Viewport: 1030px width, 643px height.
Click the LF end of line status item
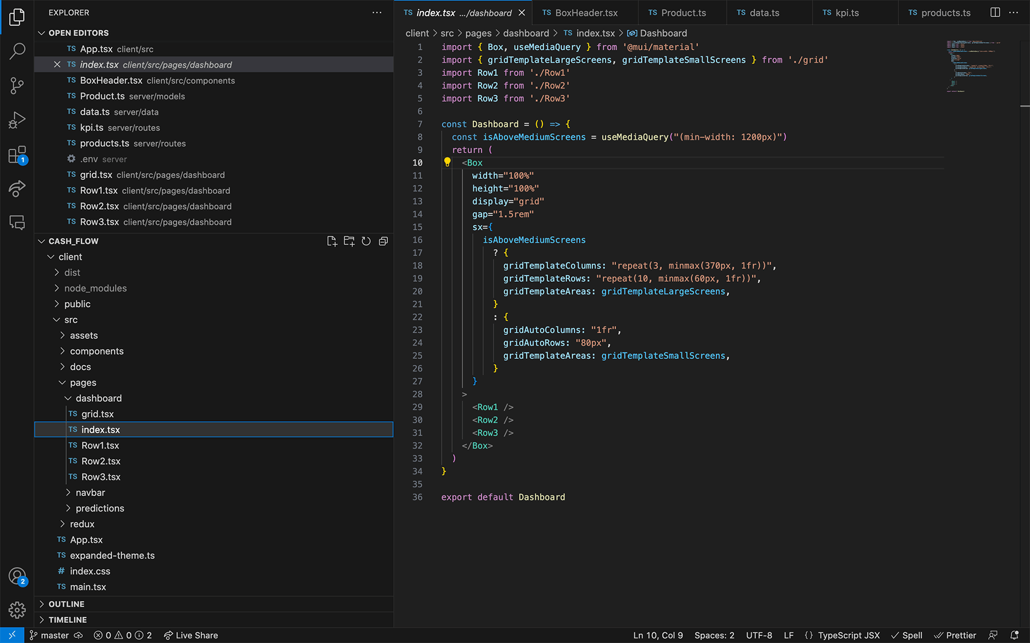(x=789, y=635)
